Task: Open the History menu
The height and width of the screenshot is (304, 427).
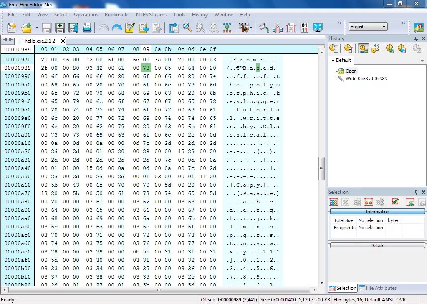Action: (200, 15)
